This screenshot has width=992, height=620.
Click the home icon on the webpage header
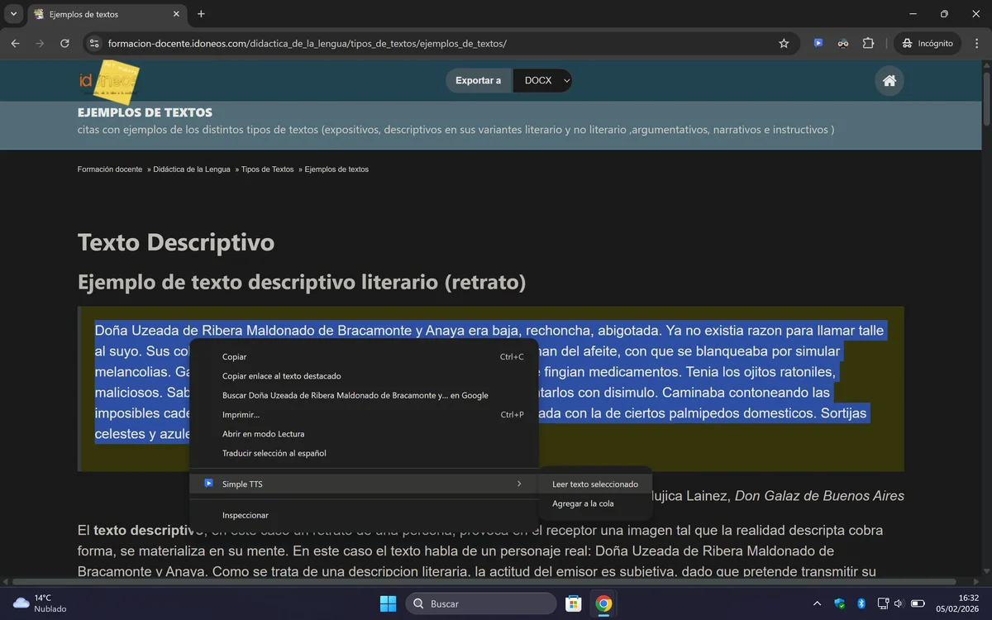(889, 80)
